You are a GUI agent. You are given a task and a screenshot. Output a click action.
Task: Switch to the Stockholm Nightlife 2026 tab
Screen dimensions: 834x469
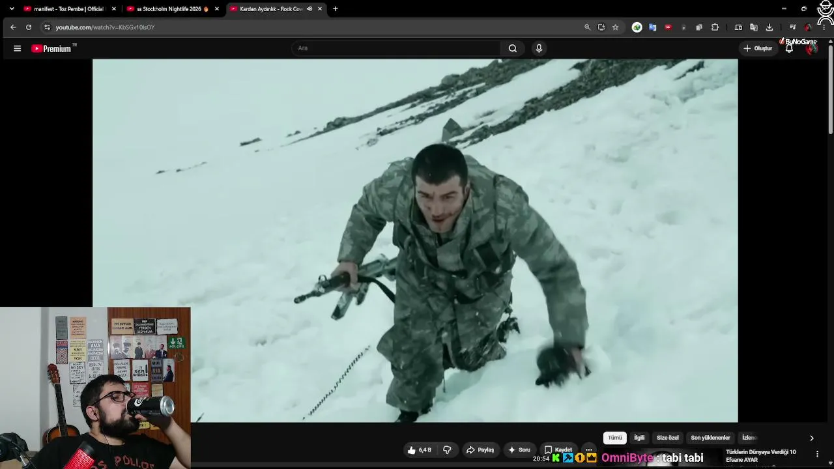click(173, 9)
